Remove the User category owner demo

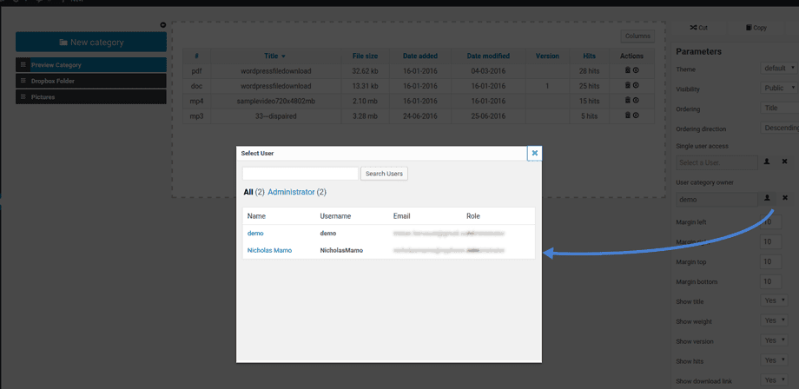pyautogui.click(x=784, y=198)
